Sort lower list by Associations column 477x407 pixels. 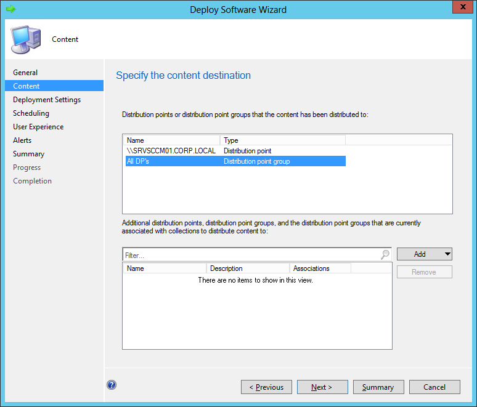point(319,268)
